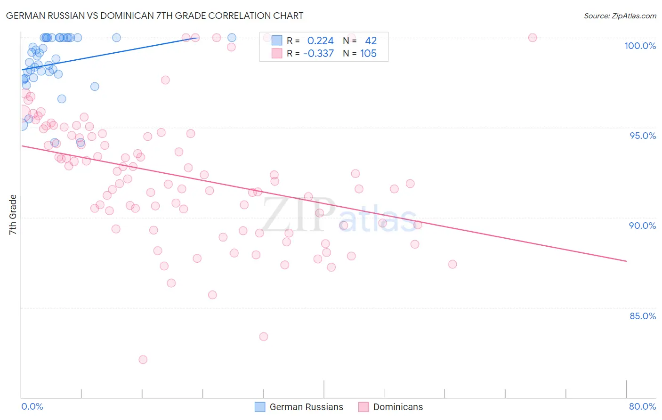Select the blue German Russians legend swatch
Viewport: 662px width, 420px height.
point(260,407)
